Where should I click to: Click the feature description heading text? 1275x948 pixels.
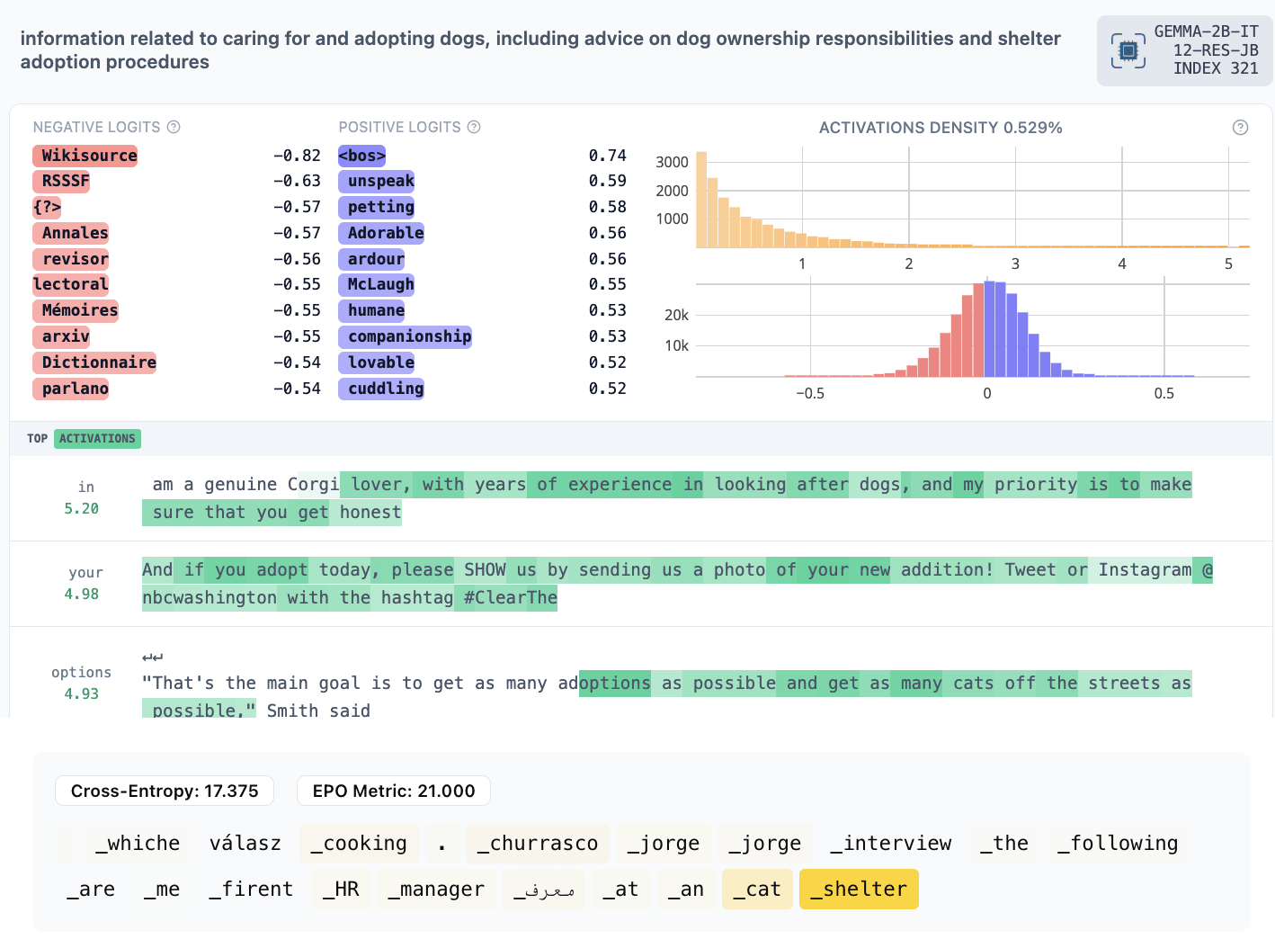(x=539, y=50)
